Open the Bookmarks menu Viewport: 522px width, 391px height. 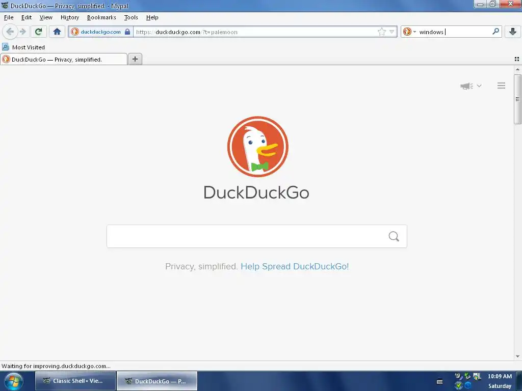point(101,17)
